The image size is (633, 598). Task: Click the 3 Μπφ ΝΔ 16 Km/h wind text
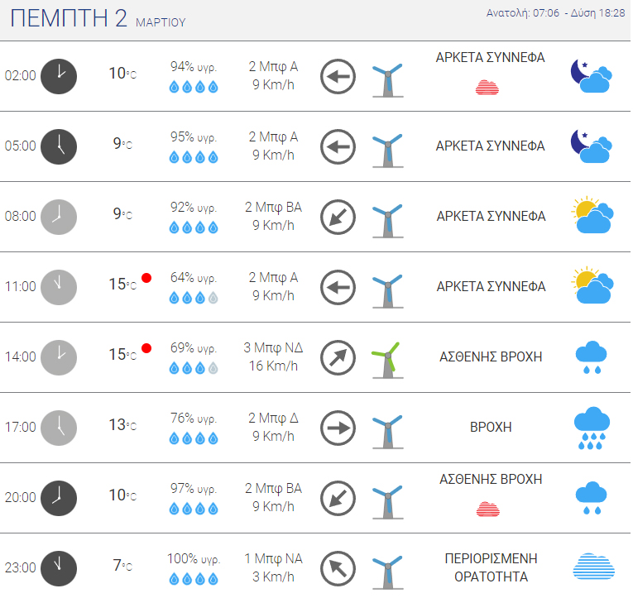[x=273, y=356]
